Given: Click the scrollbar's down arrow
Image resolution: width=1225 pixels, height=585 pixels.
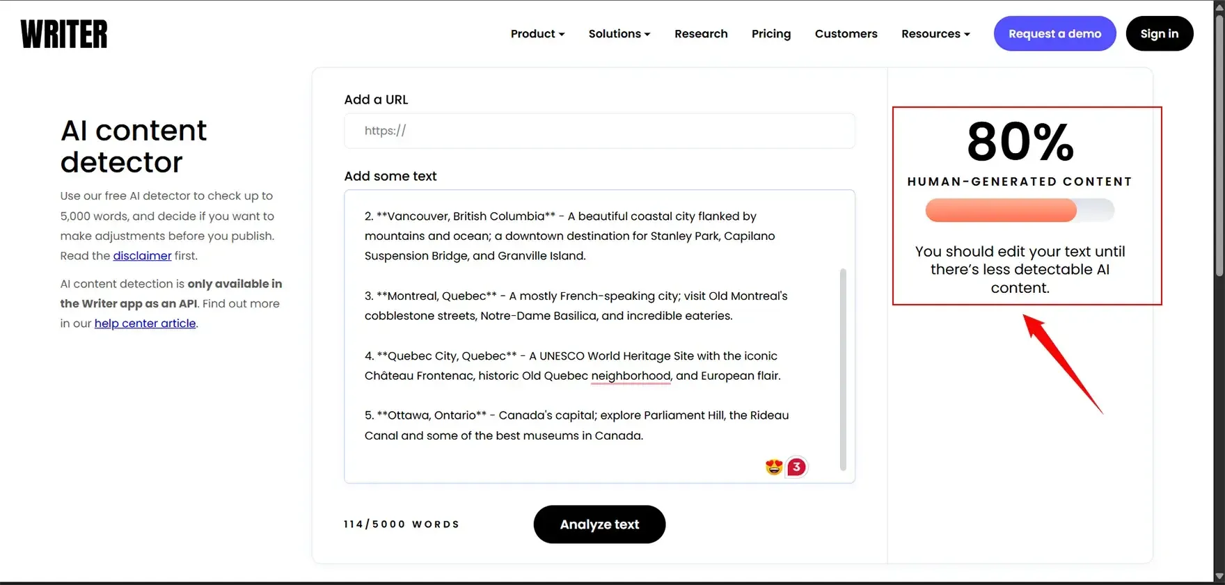Looking at the screenshot, I should click(x=1219, y=577).
